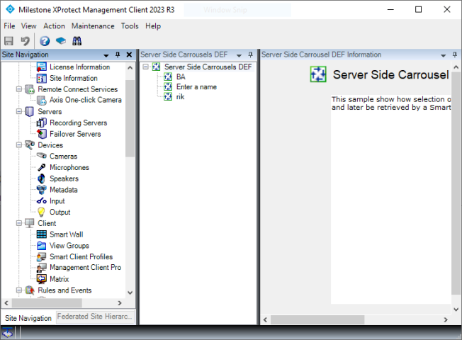Open Help via blue question mark icon
This screenshot has width=462, height=340.
tap(45, 41)
